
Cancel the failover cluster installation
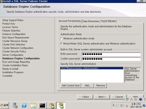point(119,97)
